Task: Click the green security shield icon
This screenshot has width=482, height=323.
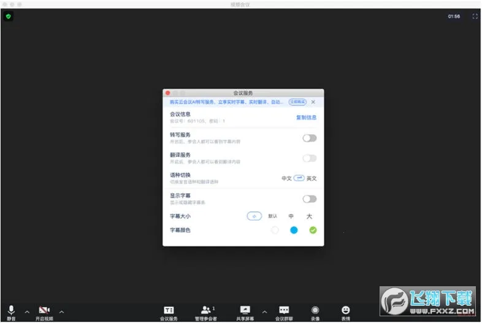Action: point(8,17)
